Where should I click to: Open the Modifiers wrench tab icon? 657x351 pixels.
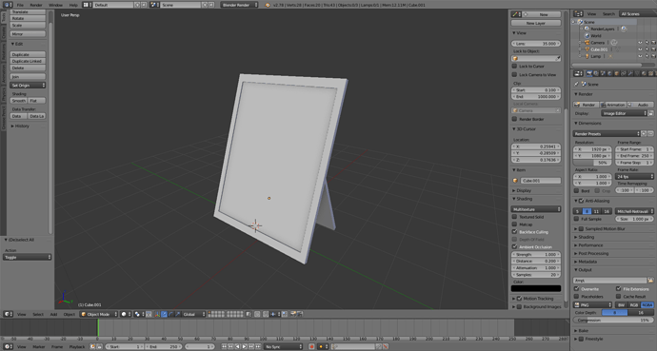(x=629, y=73)
